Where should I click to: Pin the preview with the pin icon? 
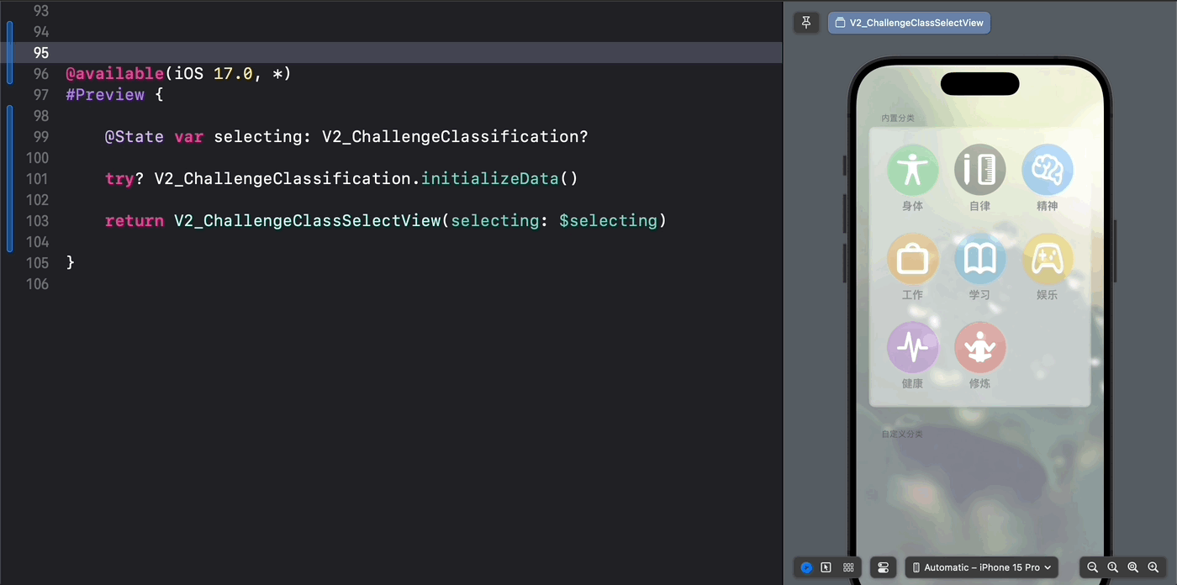click(x=806, y=23)
